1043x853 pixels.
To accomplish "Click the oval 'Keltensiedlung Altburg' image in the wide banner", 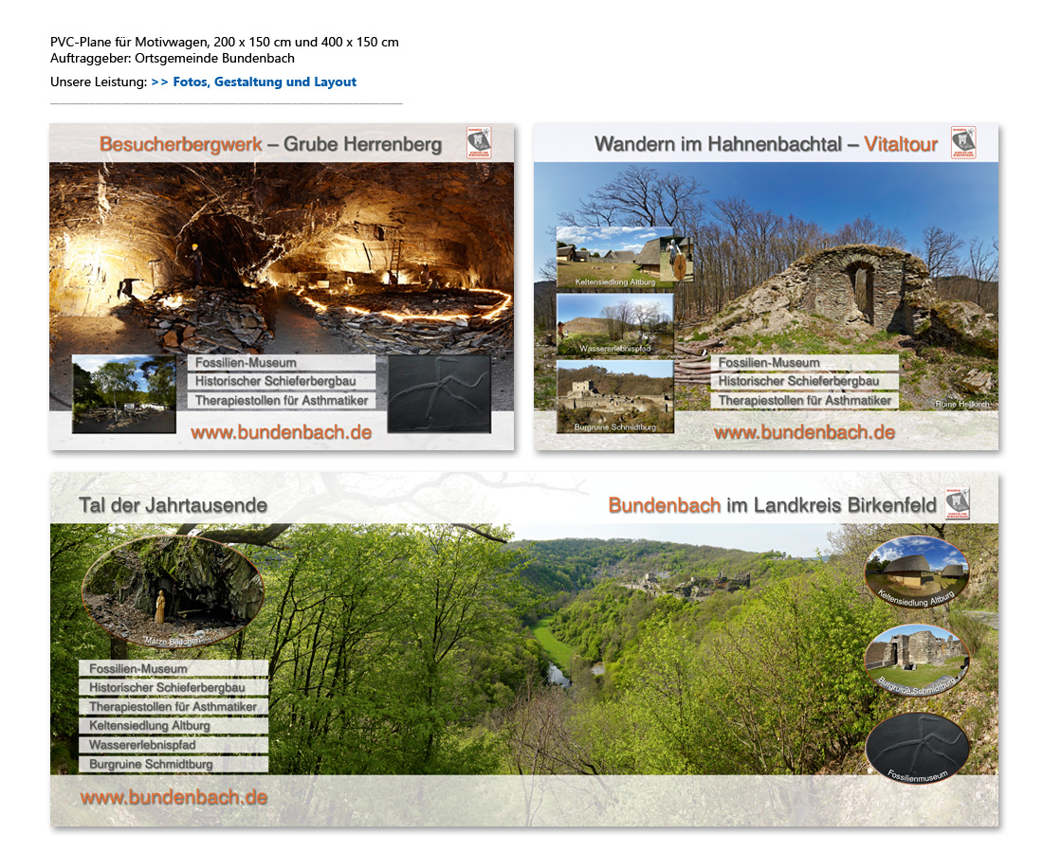I will 917,572.
